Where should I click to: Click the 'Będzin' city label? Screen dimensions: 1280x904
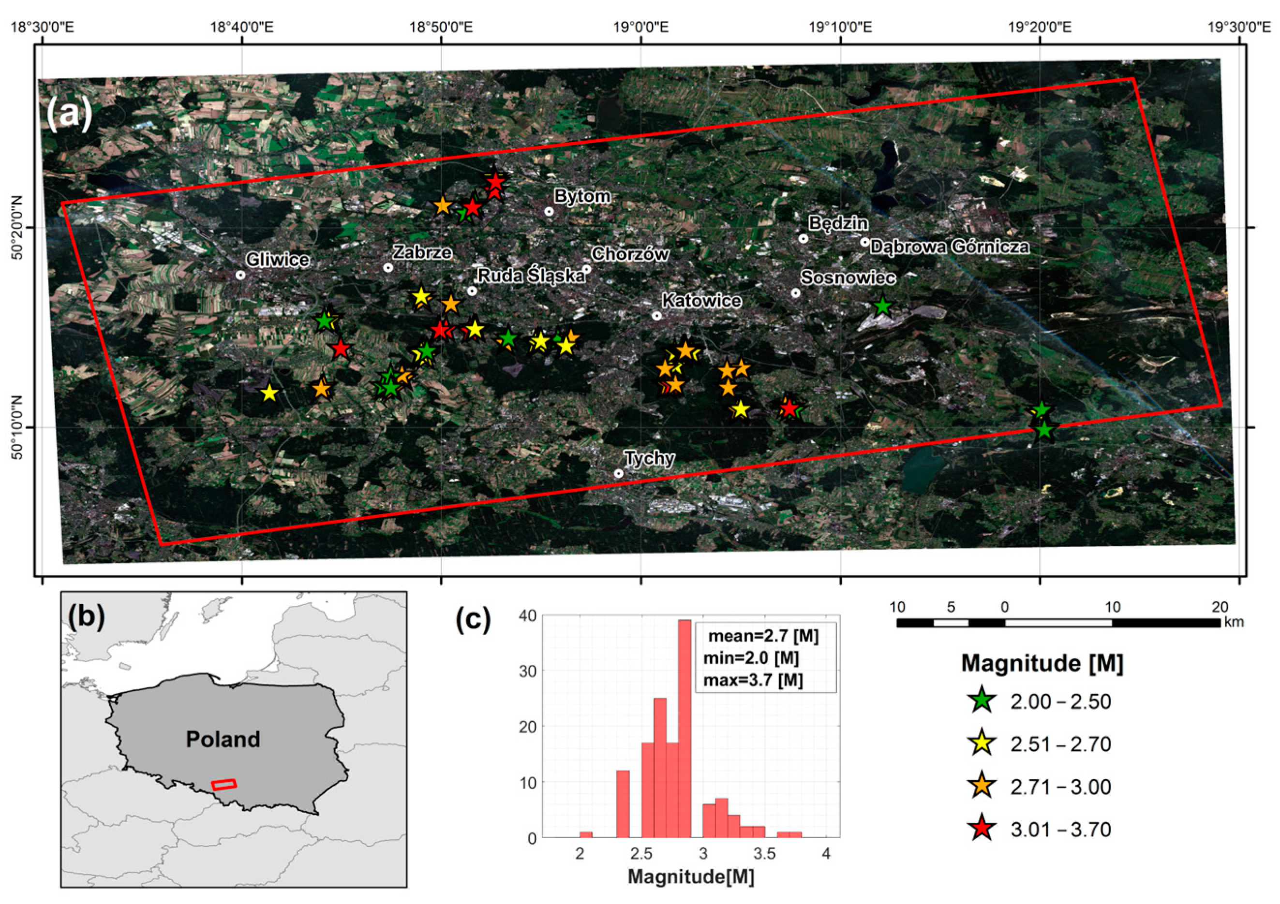point(838,224)
